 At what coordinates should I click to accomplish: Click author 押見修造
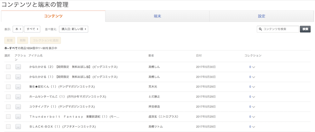pos(154,107)
